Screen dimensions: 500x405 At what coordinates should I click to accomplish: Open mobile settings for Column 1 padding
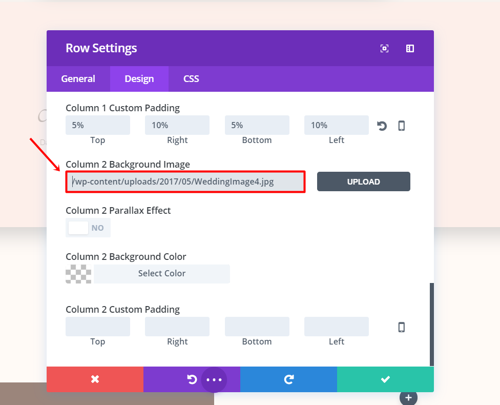tap(402, 126)
